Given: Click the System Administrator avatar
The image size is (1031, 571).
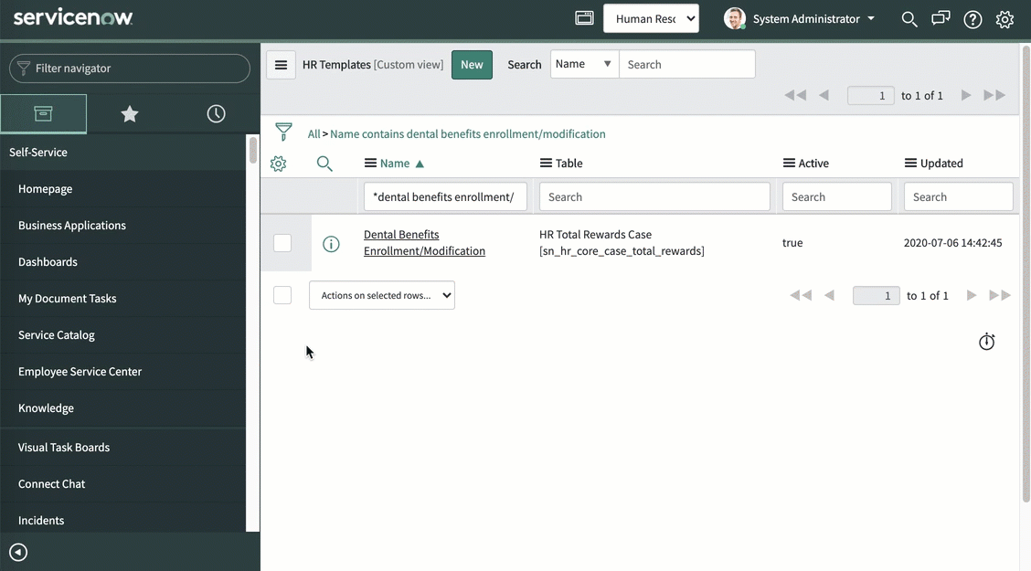Looking at the screenshot, I should point(735,18).
